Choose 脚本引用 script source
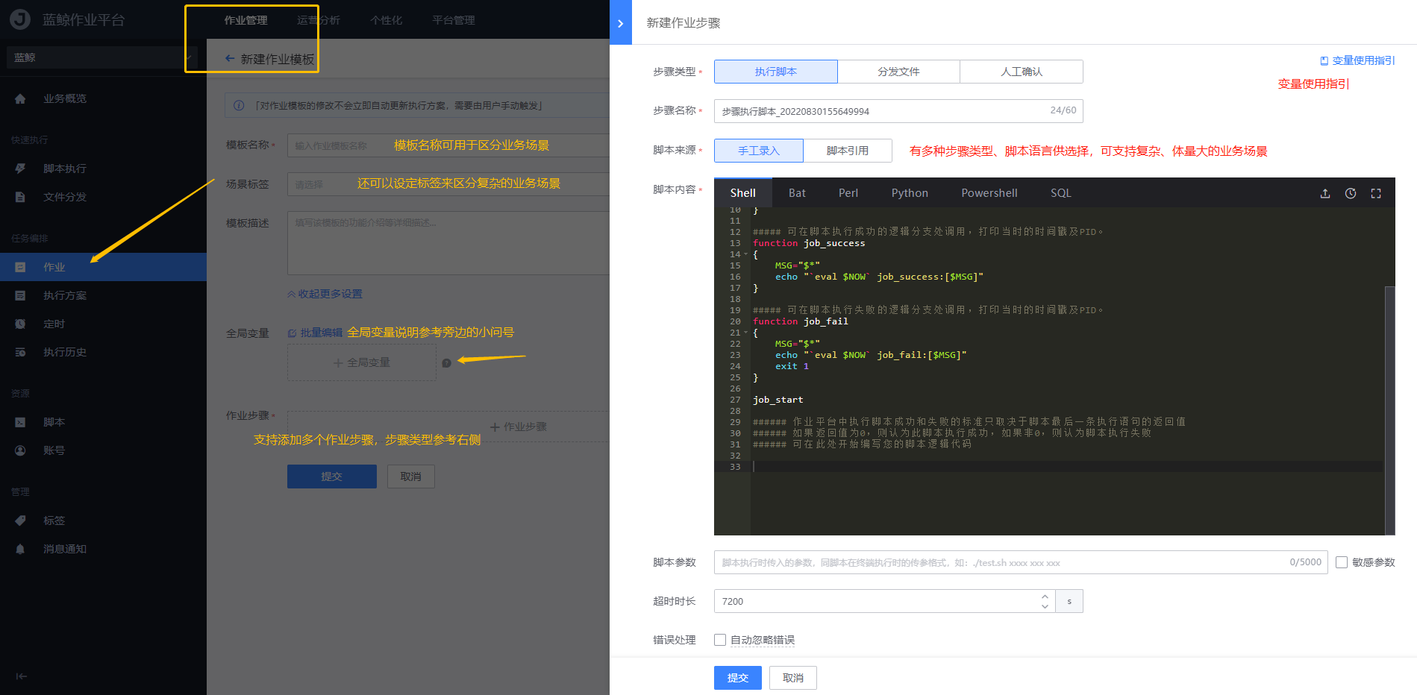 (848, 151)
